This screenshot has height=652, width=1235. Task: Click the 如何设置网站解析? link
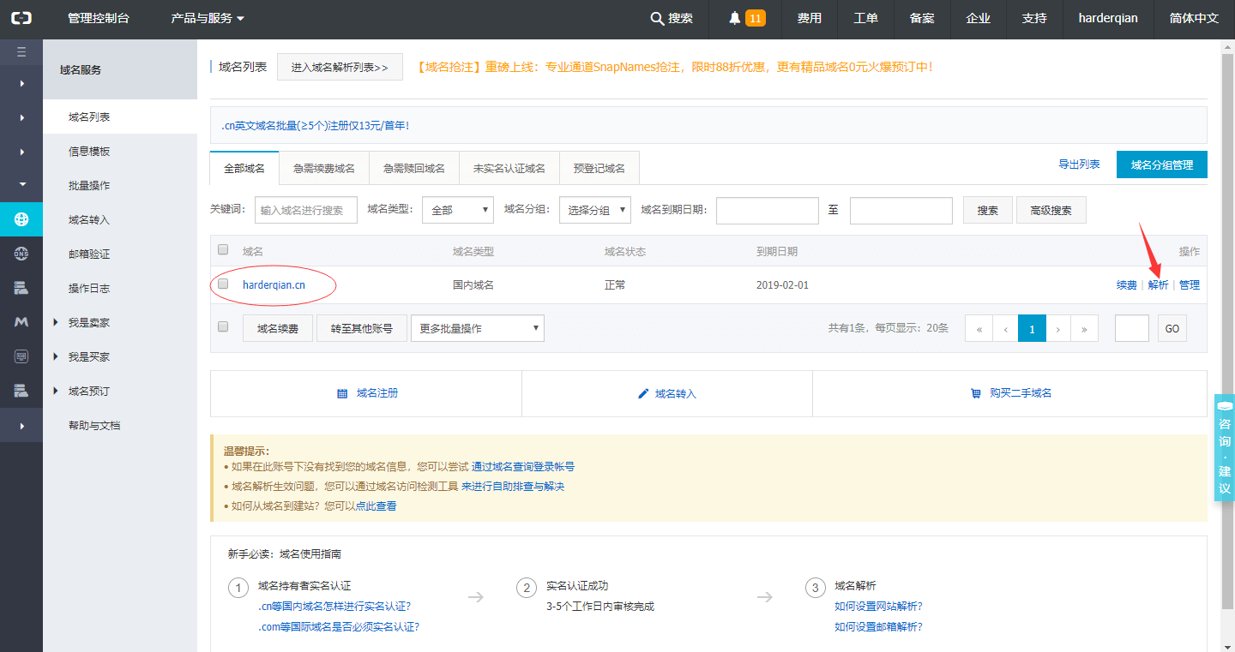878,607
